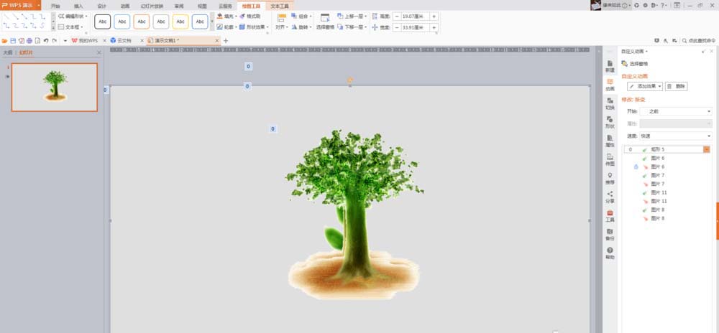Switch to the 大纲 outline tab
This screenshot has height=333, width=719.
pos(7,52)
